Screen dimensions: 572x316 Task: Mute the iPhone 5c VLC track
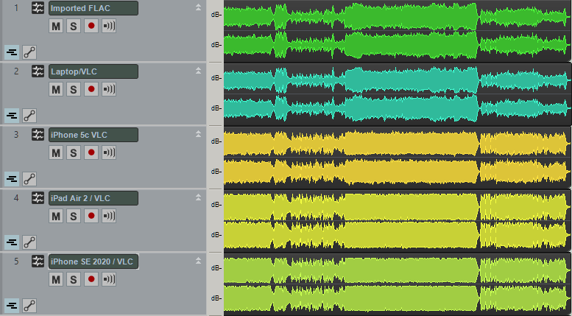click(56, 152)
